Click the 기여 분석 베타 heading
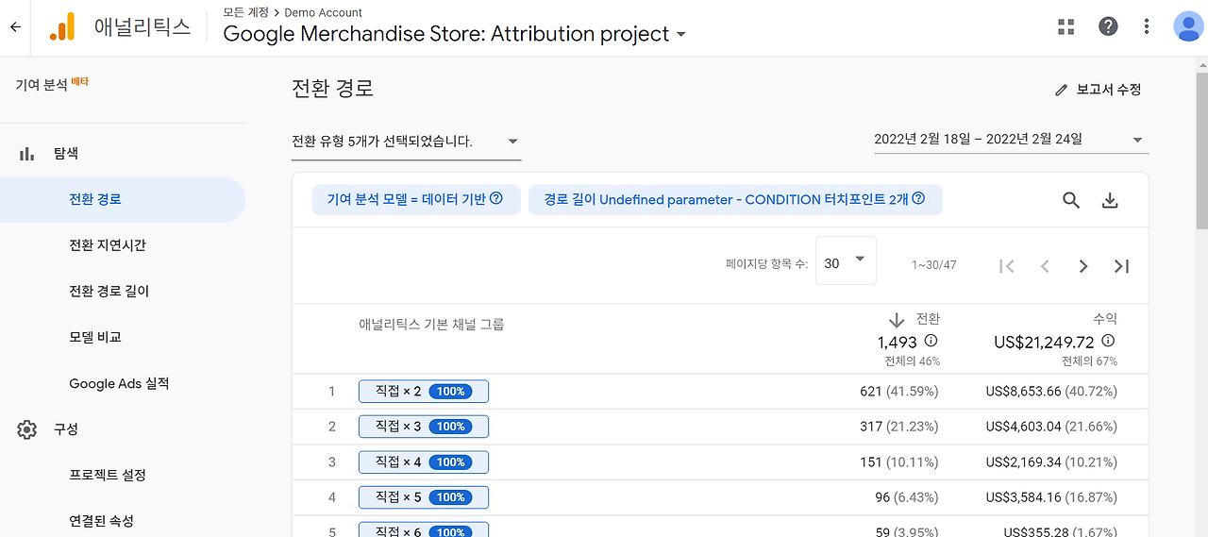The height and width of the screenshot is (537, 1208). point(52,84)
